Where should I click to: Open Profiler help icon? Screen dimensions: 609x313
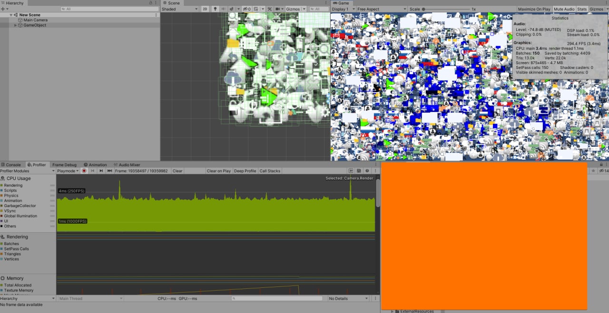[x=367, y=171]
